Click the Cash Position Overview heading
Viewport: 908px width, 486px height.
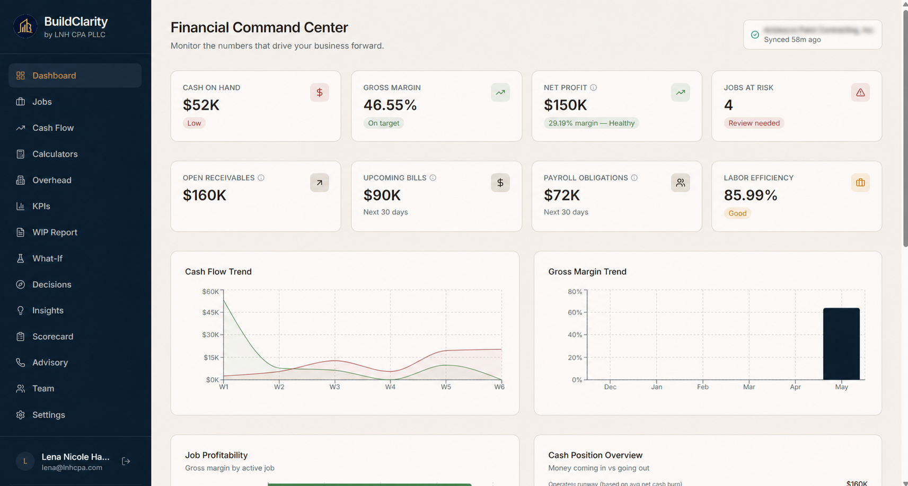pos(595,455)
